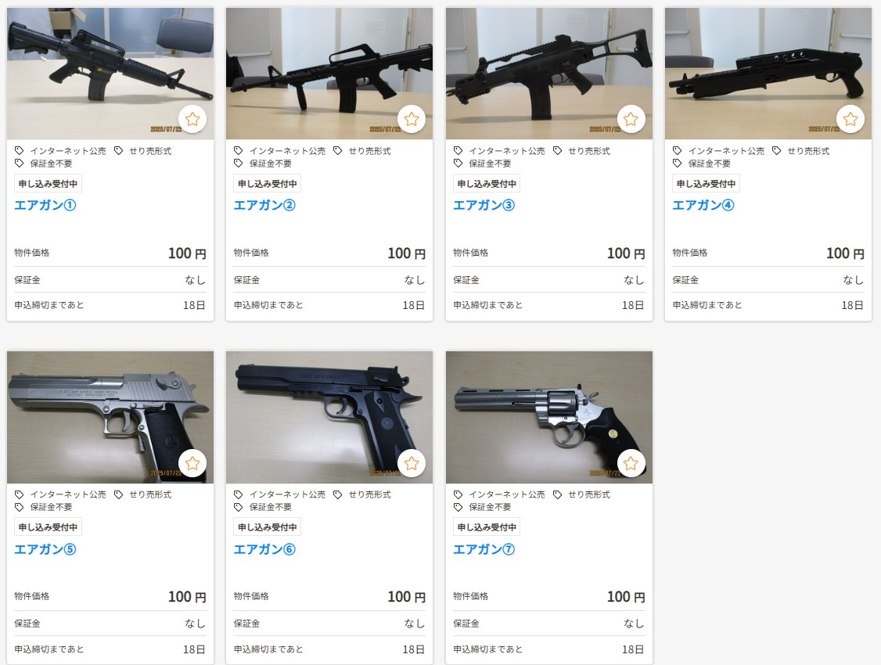The image size is (881, 665).
Task: Open the エアガン⑥ title link
Action: click(264, 549)
